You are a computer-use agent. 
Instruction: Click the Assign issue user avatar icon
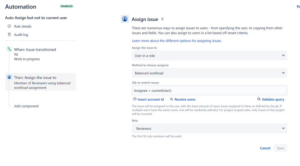(x=125, y=19)
